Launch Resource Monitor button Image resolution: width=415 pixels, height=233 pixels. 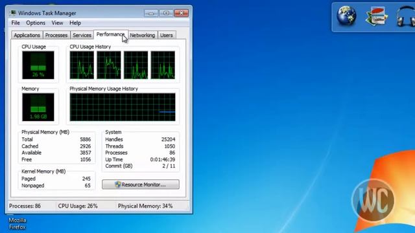(141, 184)
